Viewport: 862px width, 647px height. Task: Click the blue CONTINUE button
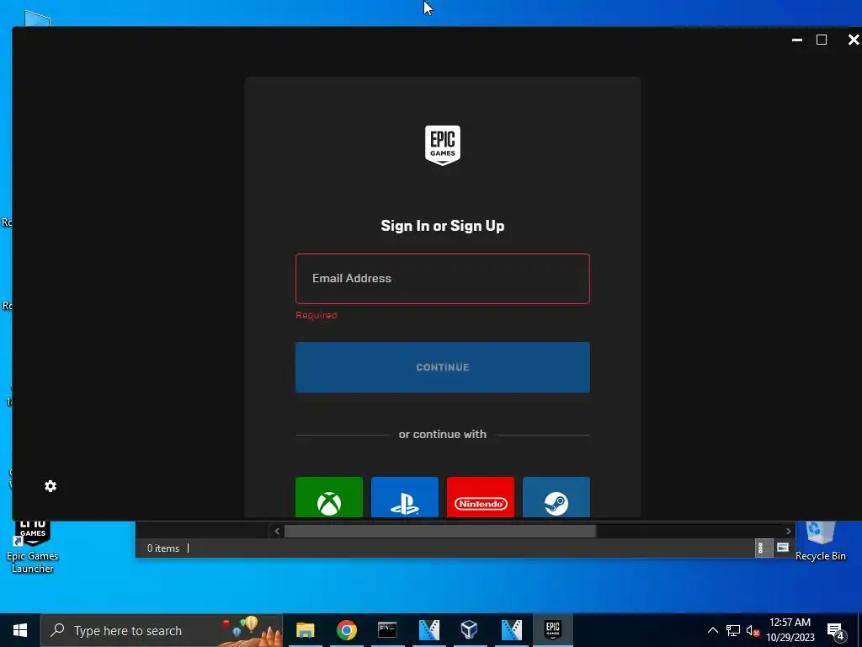coord(443,367)
